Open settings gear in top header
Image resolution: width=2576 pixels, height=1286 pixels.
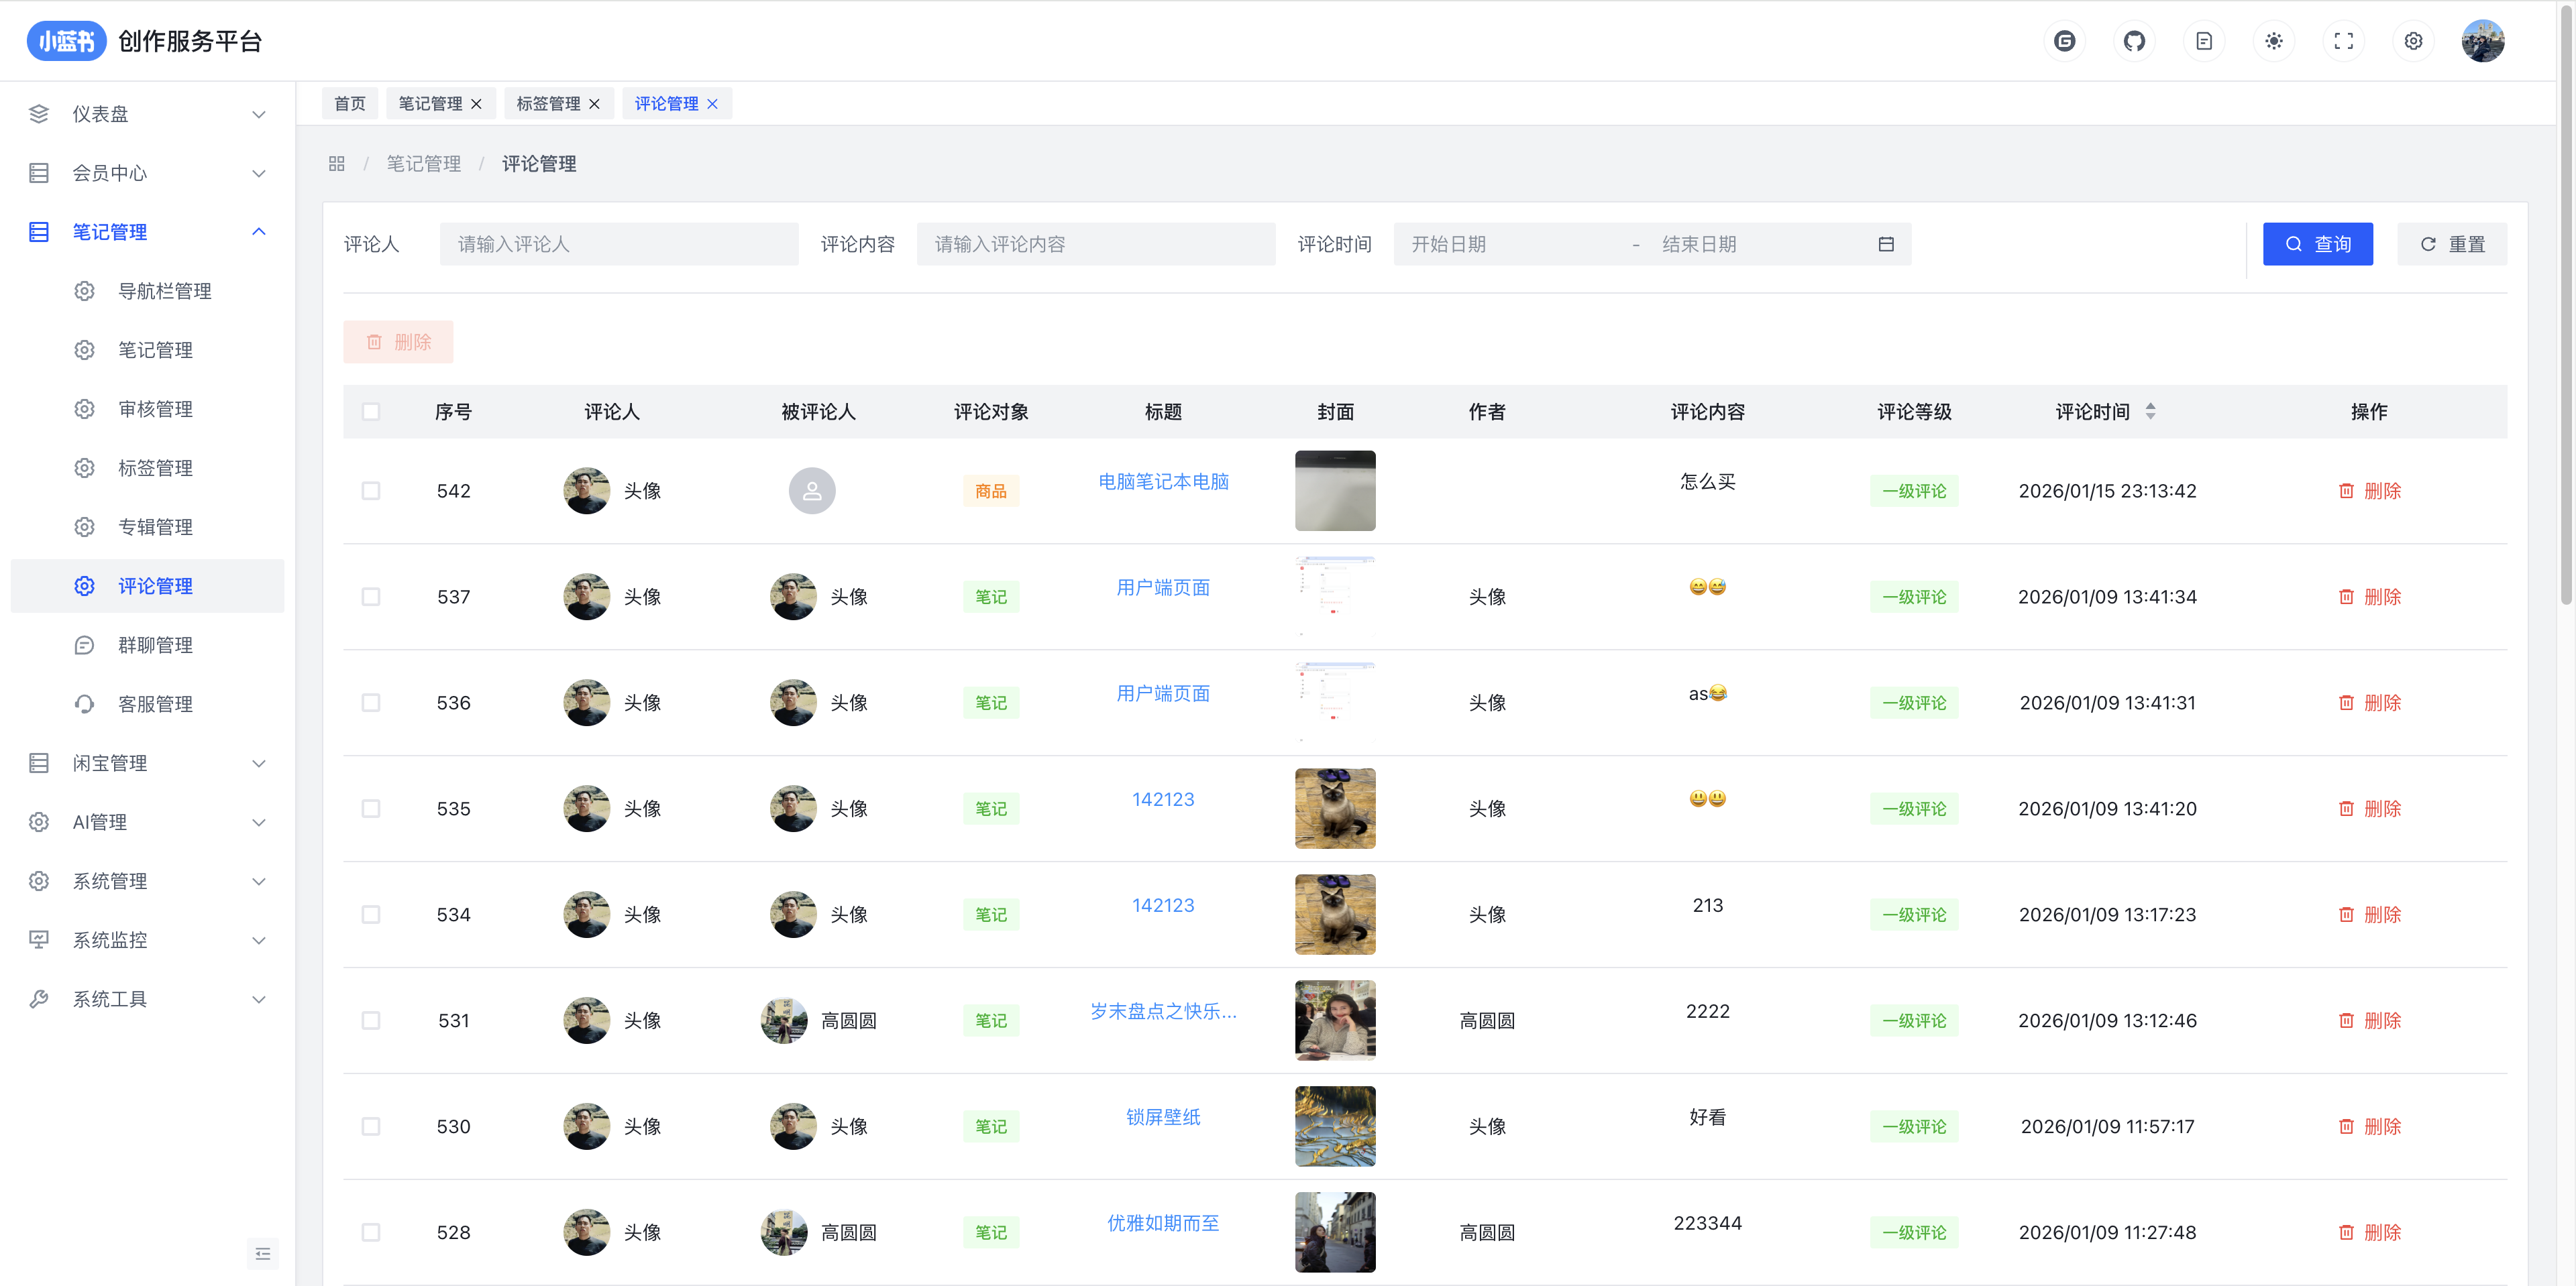tap(2413, 41)
